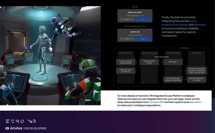Screen dimensions: 215x133
Task: Open the "invokable error dialogs" link
Action: click(x=175, y=25)
